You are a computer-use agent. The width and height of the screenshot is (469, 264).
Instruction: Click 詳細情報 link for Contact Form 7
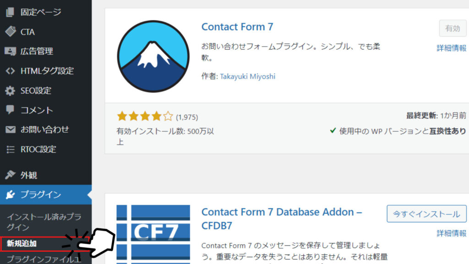tap(451, 48)
